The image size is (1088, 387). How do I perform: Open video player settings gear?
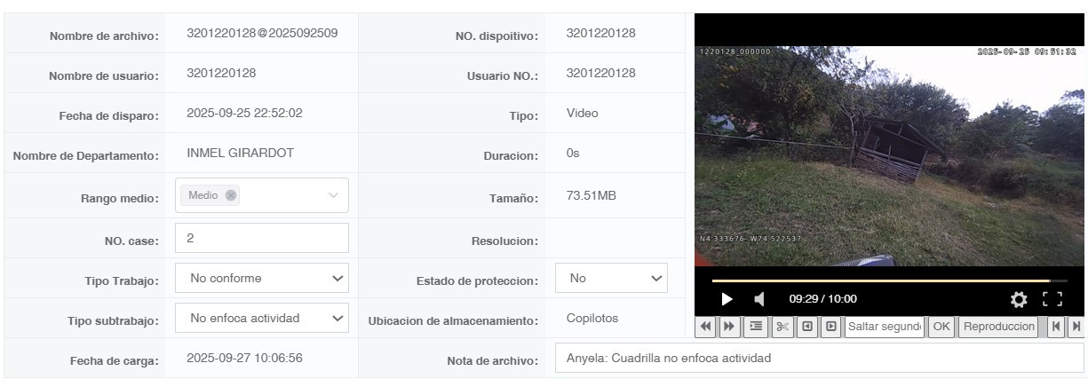pyautogui.click(x=1020, y=299)
